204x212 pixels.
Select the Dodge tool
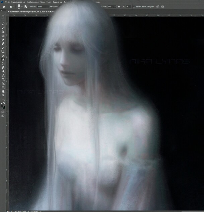point(3,72)
